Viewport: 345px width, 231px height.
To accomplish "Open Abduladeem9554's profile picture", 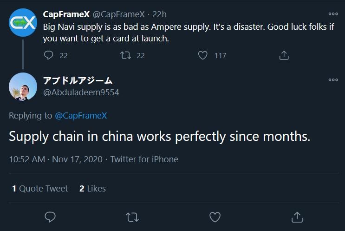I will 23,86.
